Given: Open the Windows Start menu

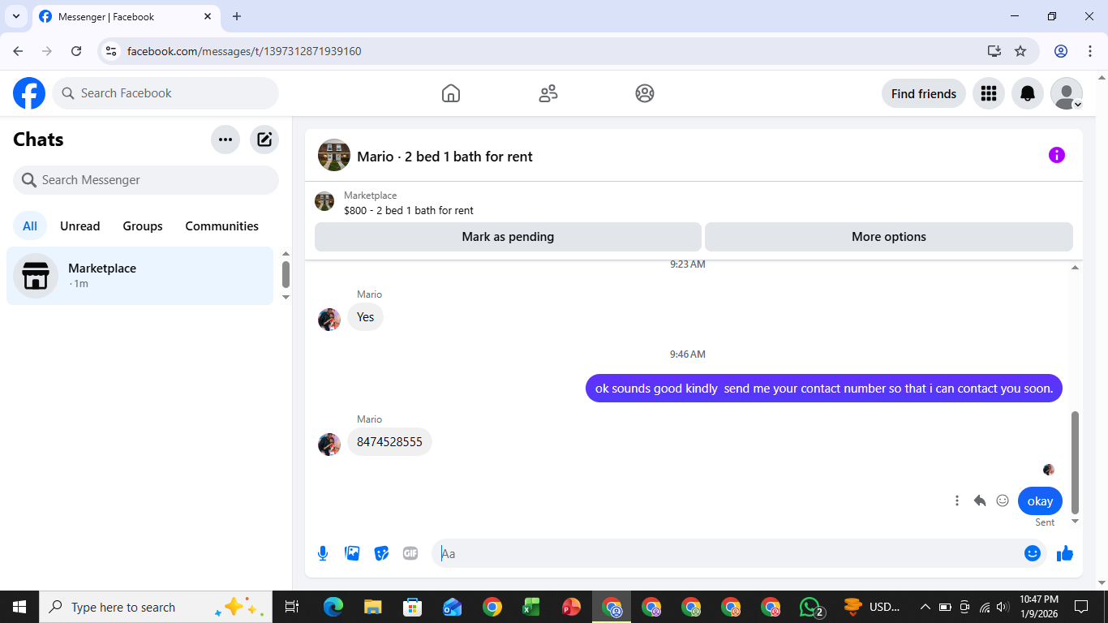Looking at the screenshot, I should coord(19,607).
